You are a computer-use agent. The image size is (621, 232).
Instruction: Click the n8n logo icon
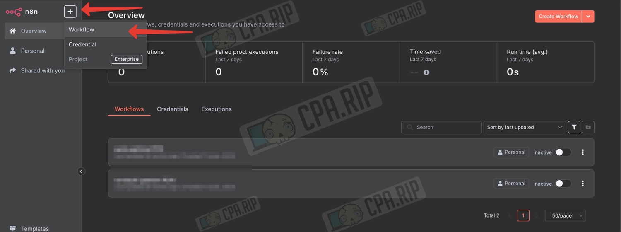(14, 12)
